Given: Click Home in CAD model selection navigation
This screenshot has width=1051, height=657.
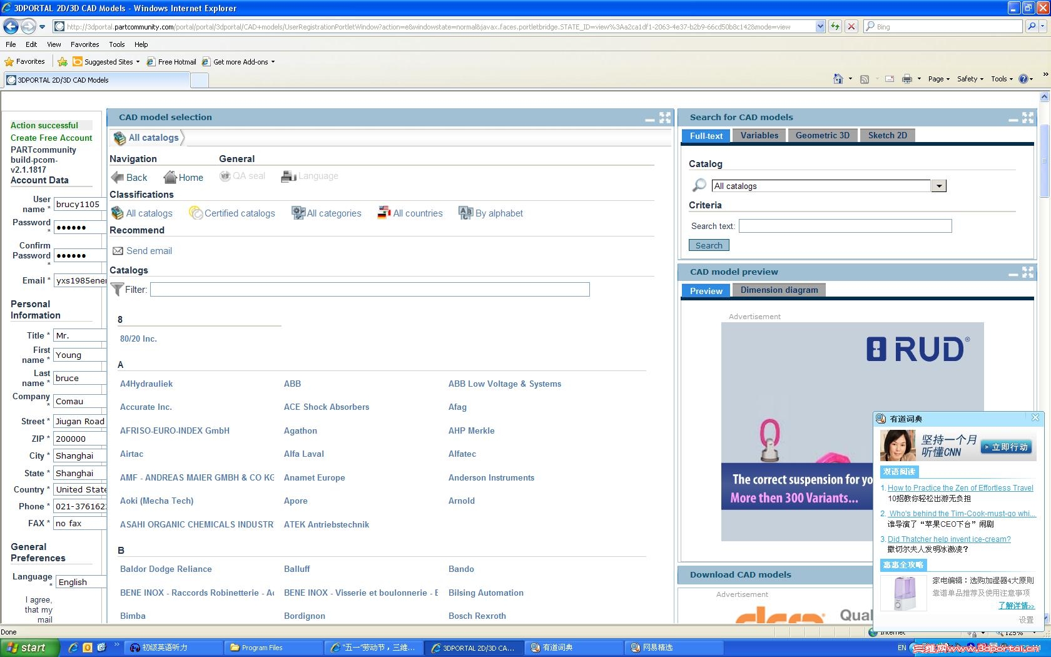Looking at the screenshot, I should click(183, 177).
